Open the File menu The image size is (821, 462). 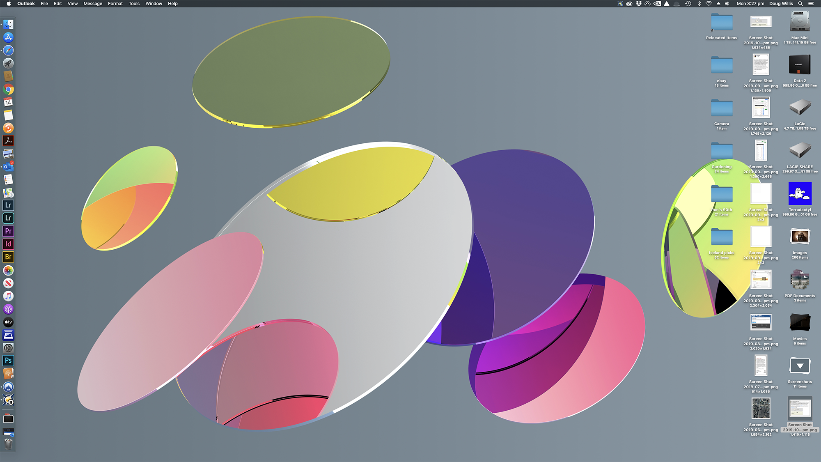[x=44, y=4]
